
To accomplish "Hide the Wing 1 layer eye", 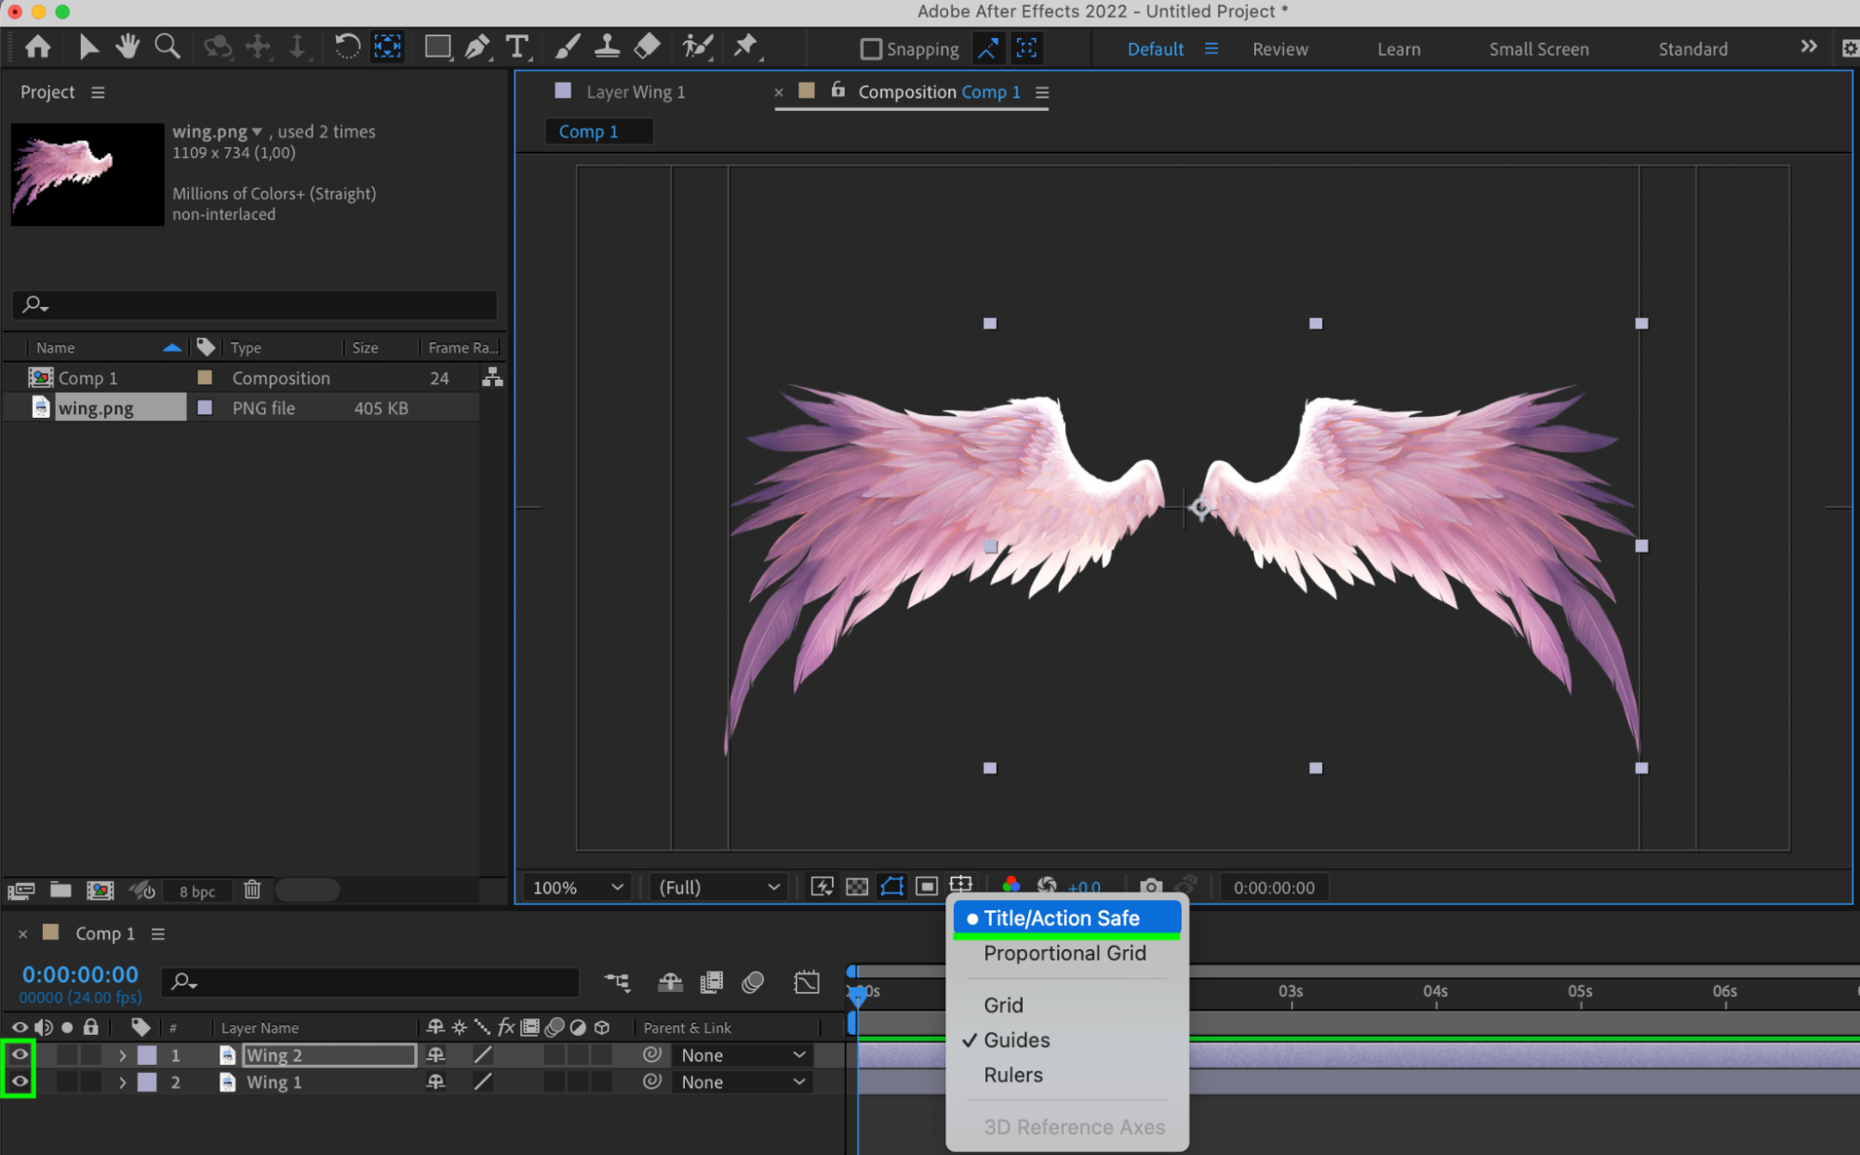I will [x=20, y=1081].
